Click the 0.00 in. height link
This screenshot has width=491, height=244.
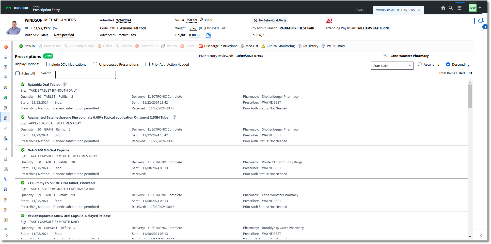195,35
